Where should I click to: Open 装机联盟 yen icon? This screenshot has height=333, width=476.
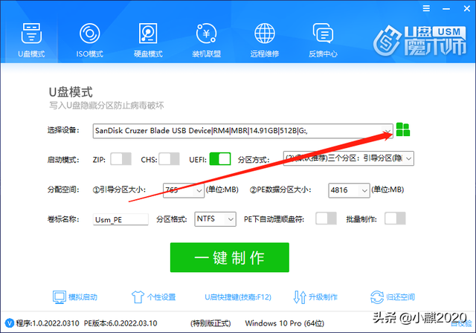pyautogui.click(x=206, y=33)
